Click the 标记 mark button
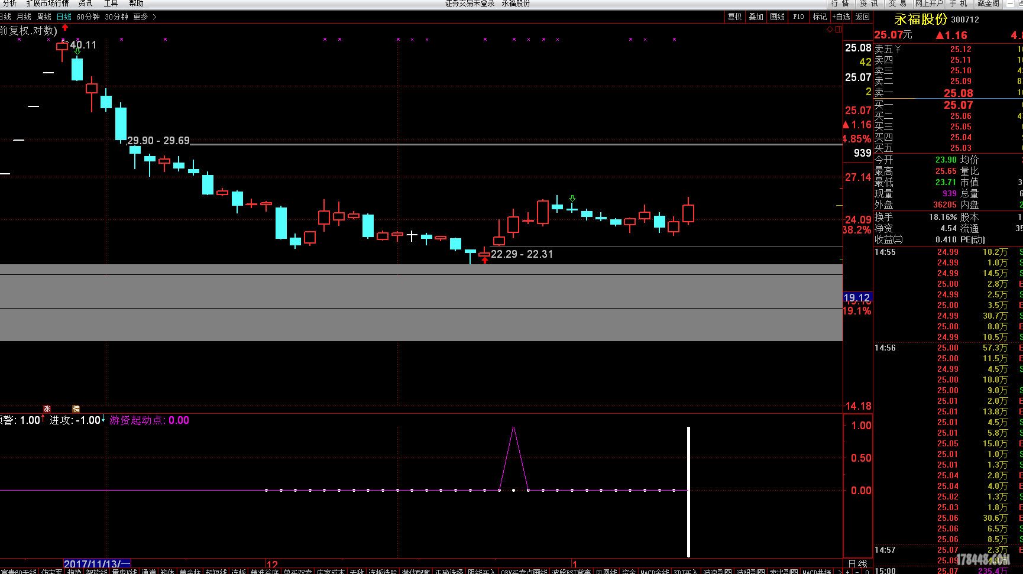 pos(820,17)
